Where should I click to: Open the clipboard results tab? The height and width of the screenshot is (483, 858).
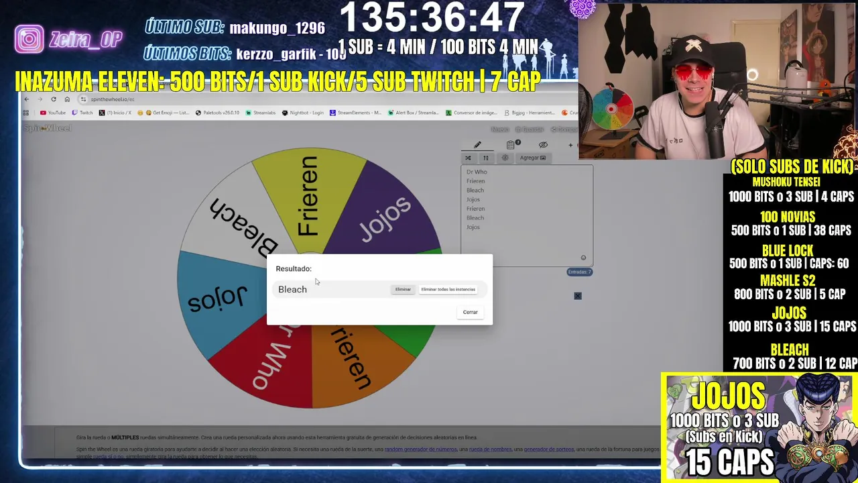click(x=511, y=145)
